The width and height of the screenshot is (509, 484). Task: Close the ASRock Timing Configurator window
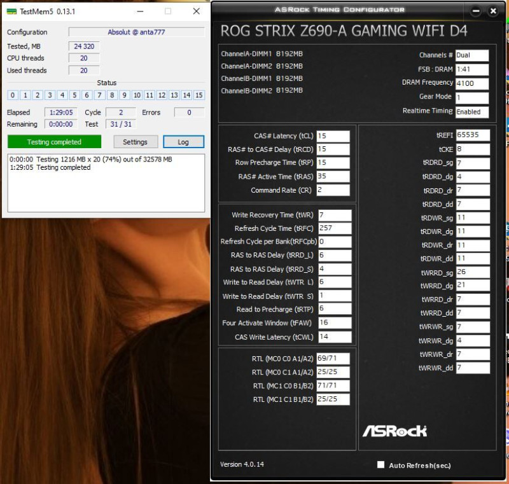point(493,11)
